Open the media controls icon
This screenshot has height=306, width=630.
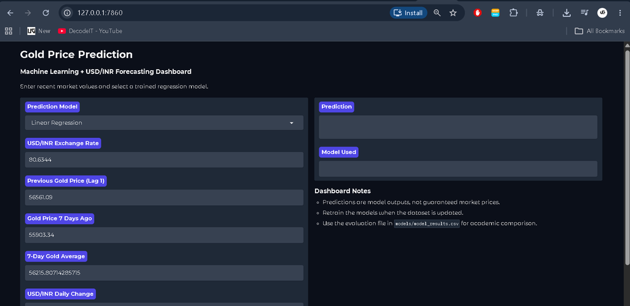tap(584, 13)
